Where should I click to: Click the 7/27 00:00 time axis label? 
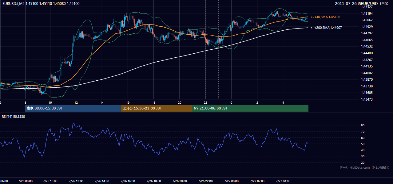tap(231, 181)
